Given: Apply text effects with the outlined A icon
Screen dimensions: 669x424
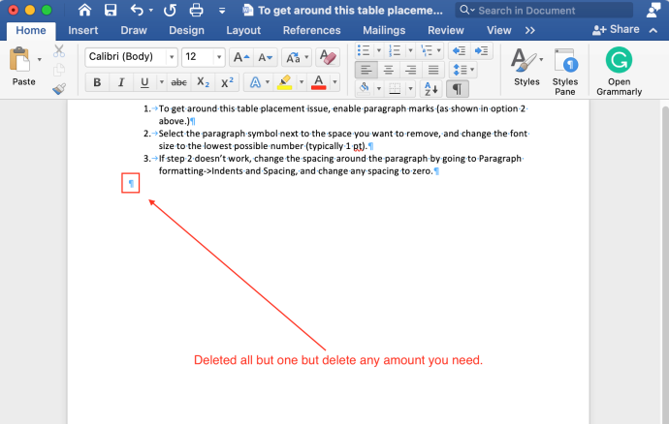Looking at the screenshot, I should click(x=255, y=82).
